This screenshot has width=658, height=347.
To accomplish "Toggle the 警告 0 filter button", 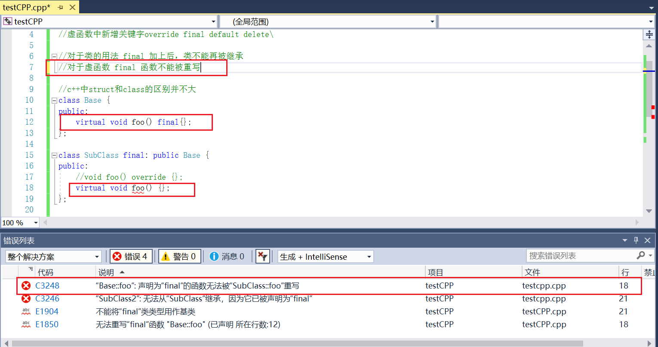I will pyautogui.click(x=180, y=256).
